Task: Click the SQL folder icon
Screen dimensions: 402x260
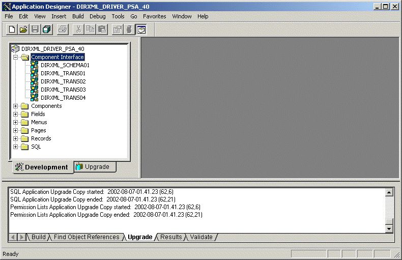Action: [x=25, y=147]
